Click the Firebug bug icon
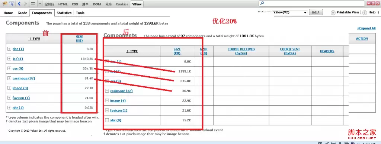381x144 pixels. click(5, 4)
